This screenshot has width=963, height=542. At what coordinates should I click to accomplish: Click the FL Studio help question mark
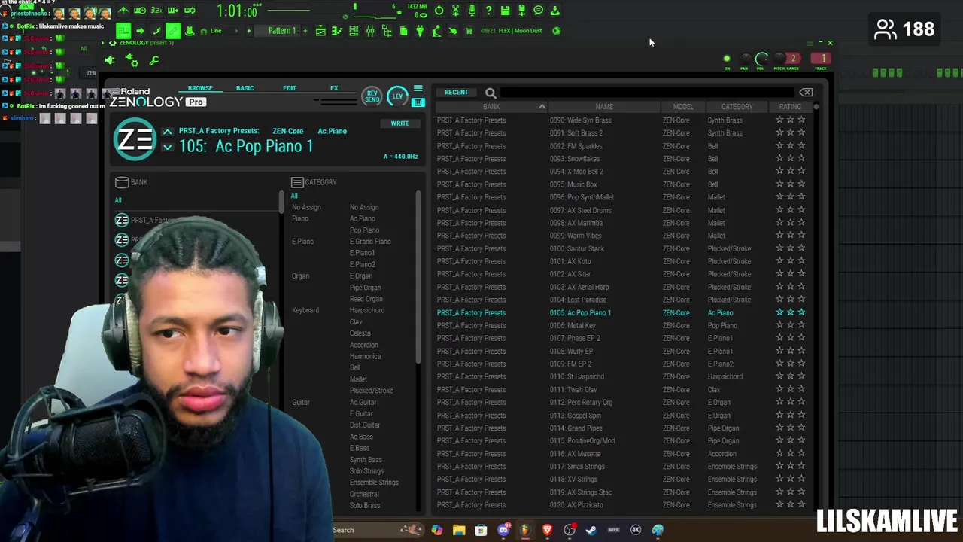(488, 11)
